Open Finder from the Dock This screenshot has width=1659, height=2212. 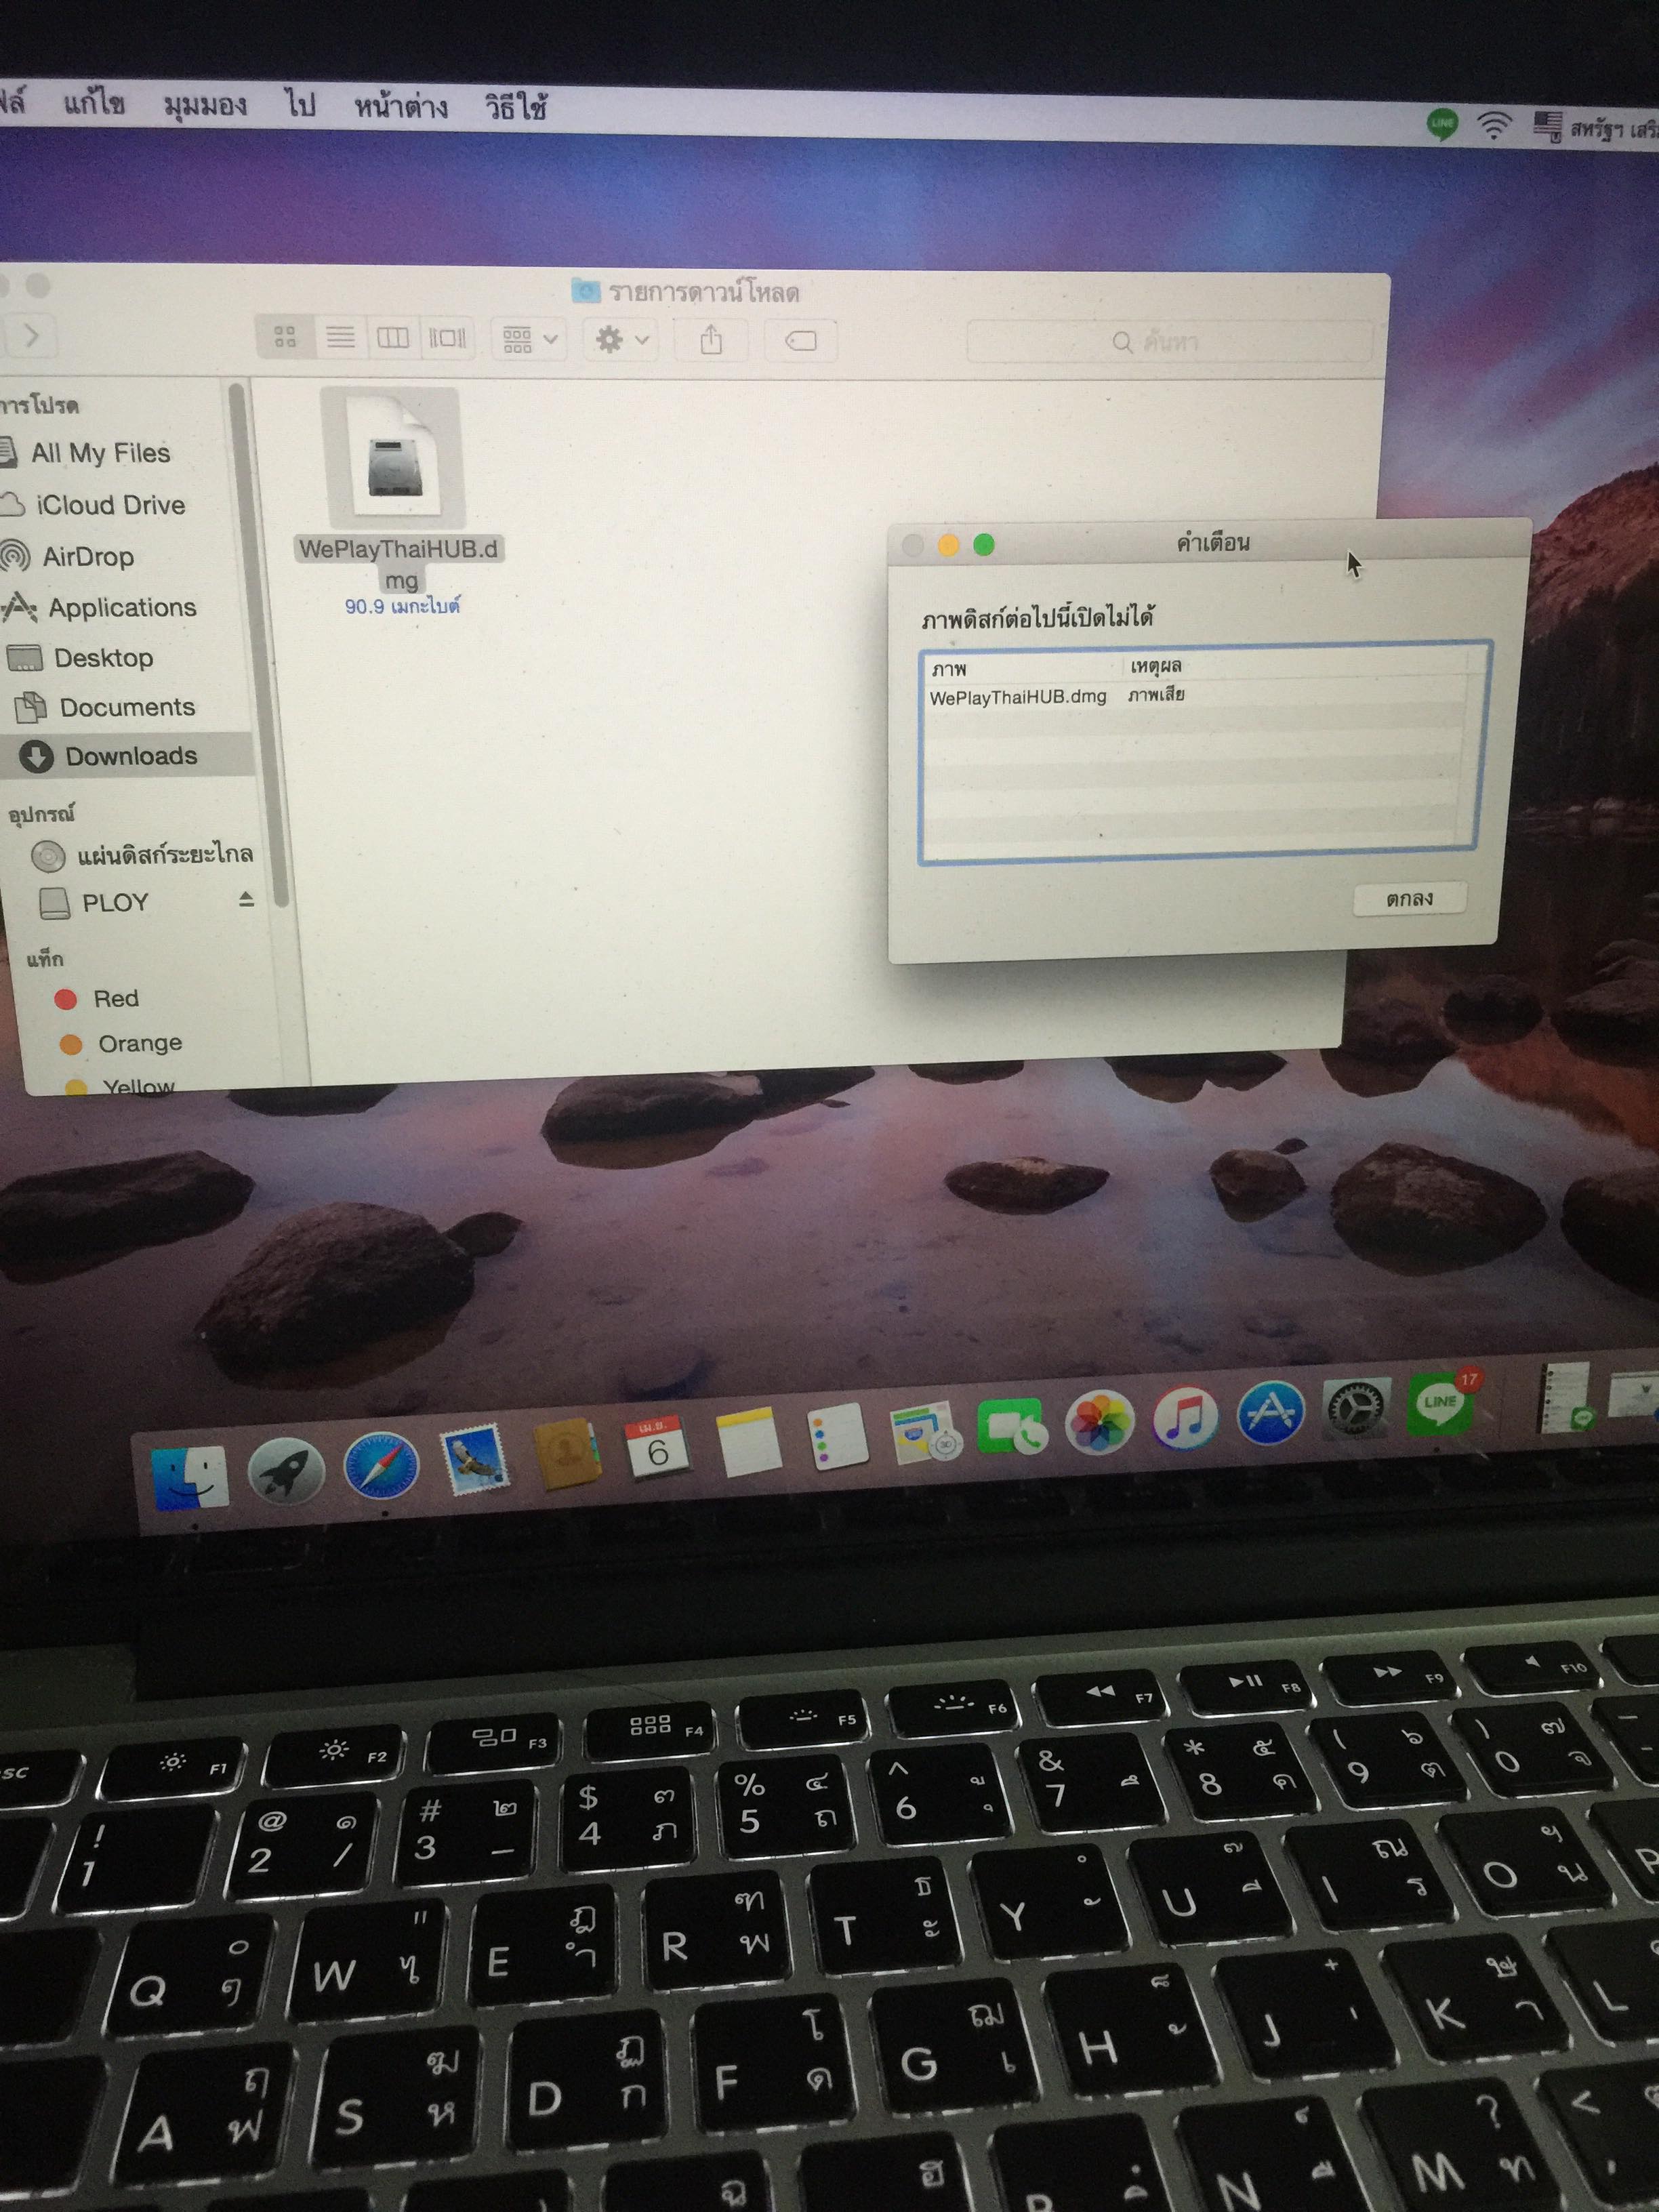coord(190,1476)
